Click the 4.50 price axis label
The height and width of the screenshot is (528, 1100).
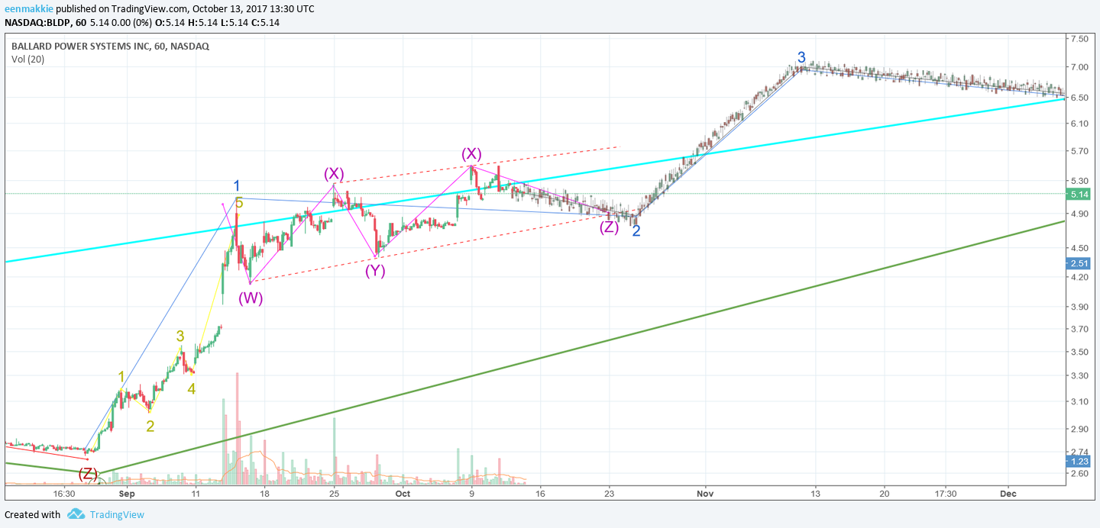[1079, 248]
